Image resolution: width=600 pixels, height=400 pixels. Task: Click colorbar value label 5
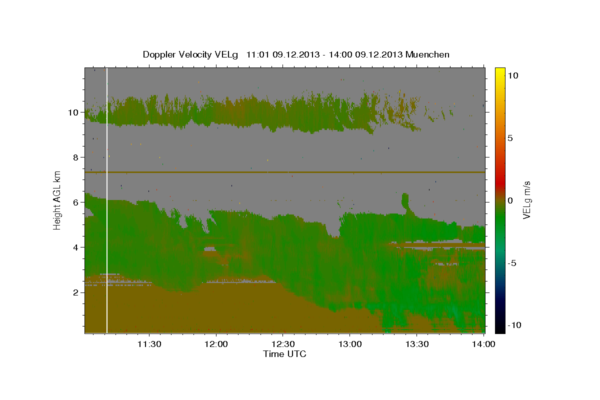pyautogui.click(x=510, y=138)
